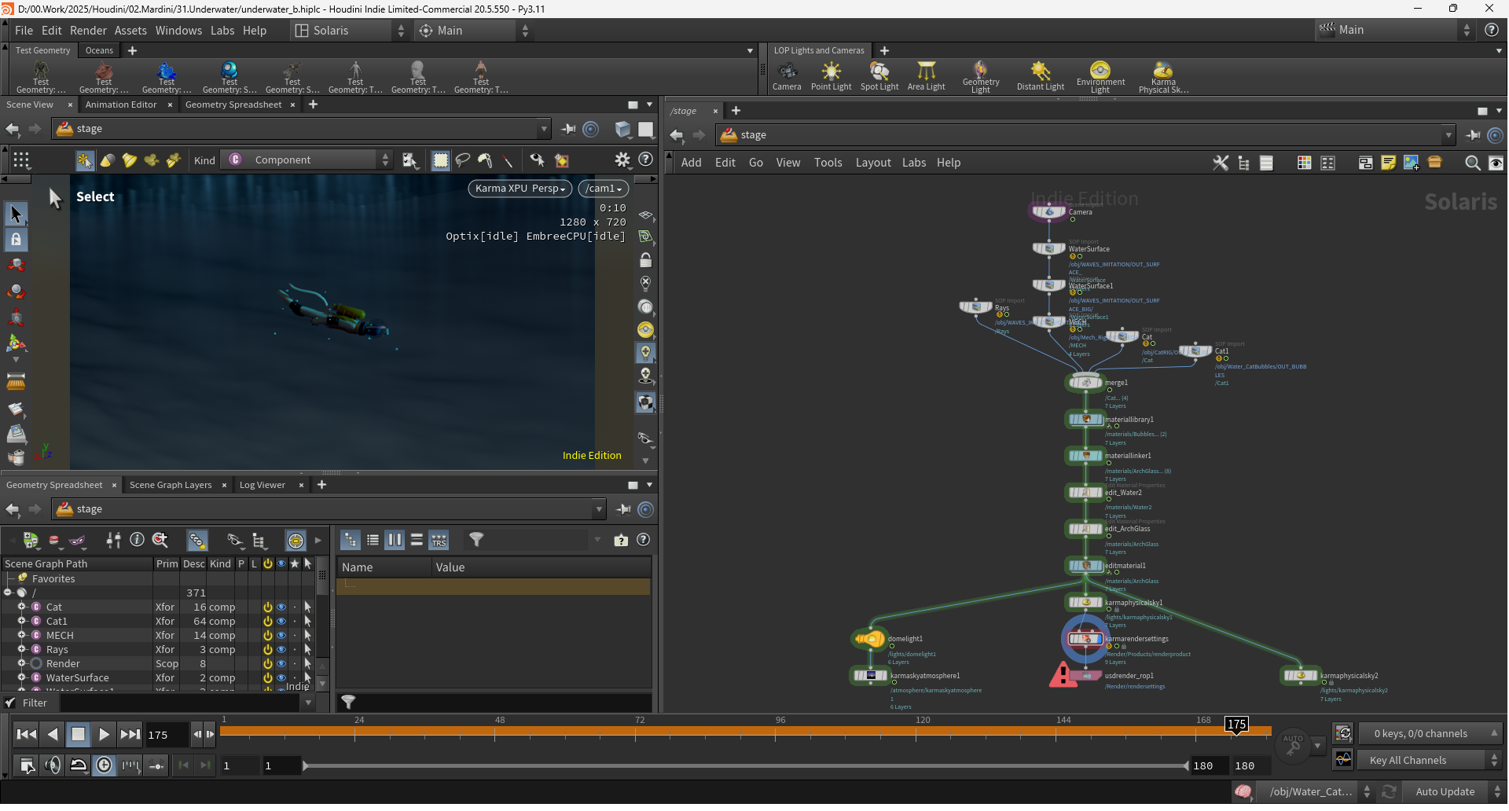
Task: Open the Key All Channels dropdown
Action: [1429, 761]
